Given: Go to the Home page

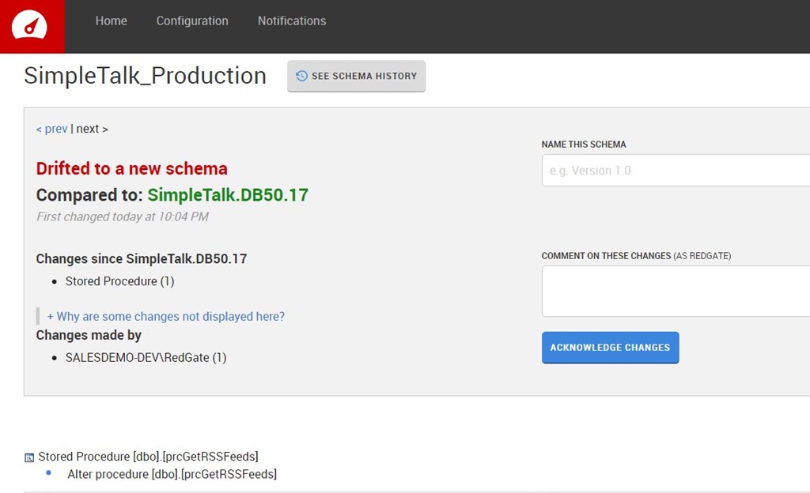Looking at the screenshot, I should pos(111,21).
